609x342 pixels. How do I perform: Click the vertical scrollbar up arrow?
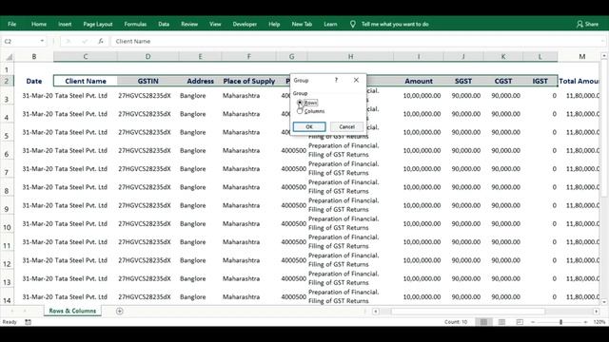[x=604, y=56]
